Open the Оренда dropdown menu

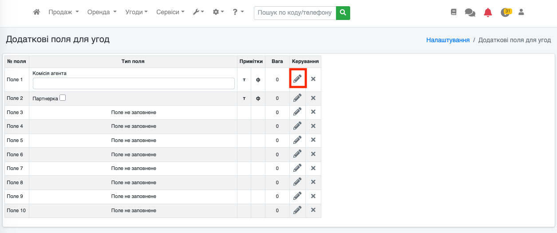102,12
